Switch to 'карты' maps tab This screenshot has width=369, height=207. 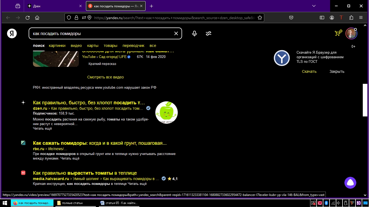93,46
